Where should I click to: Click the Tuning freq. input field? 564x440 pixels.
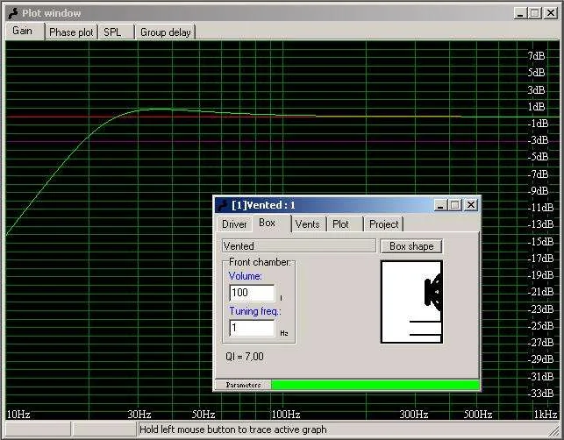click(x=252, y=328)
